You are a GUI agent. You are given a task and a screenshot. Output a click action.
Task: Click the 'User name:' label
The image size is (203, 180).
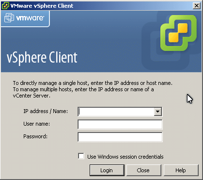coord(37,124)
